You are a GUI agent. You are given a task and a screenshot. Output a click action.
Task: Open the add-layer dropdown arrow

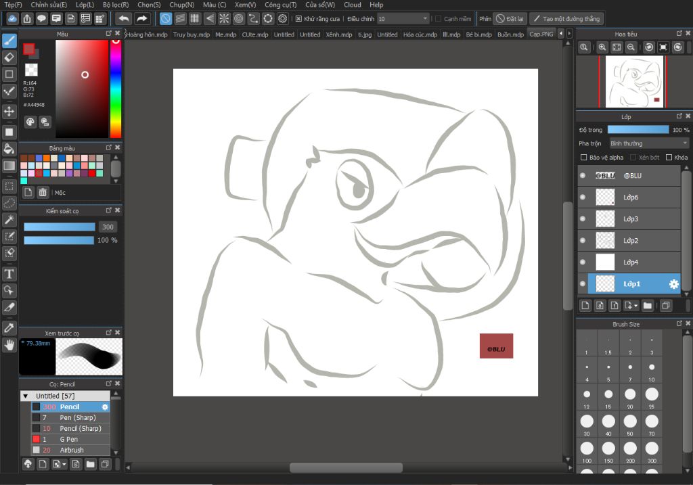[x=636, y=305]
